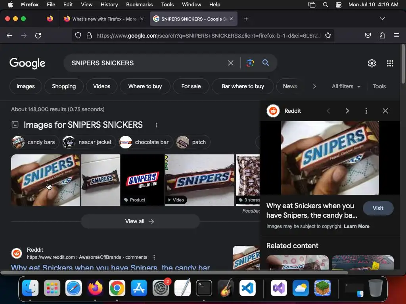Open options for Reddit search result
406x304 pixels.
tap(154, 257)
